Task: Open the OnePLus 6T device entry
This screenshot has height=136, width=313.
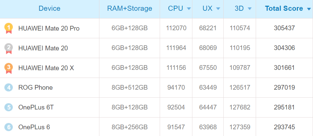Action: tap(36, 107)
